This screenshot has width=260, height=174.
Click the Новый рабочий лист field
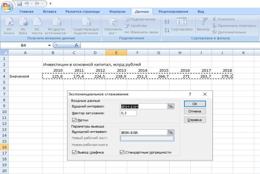[147, 139]
